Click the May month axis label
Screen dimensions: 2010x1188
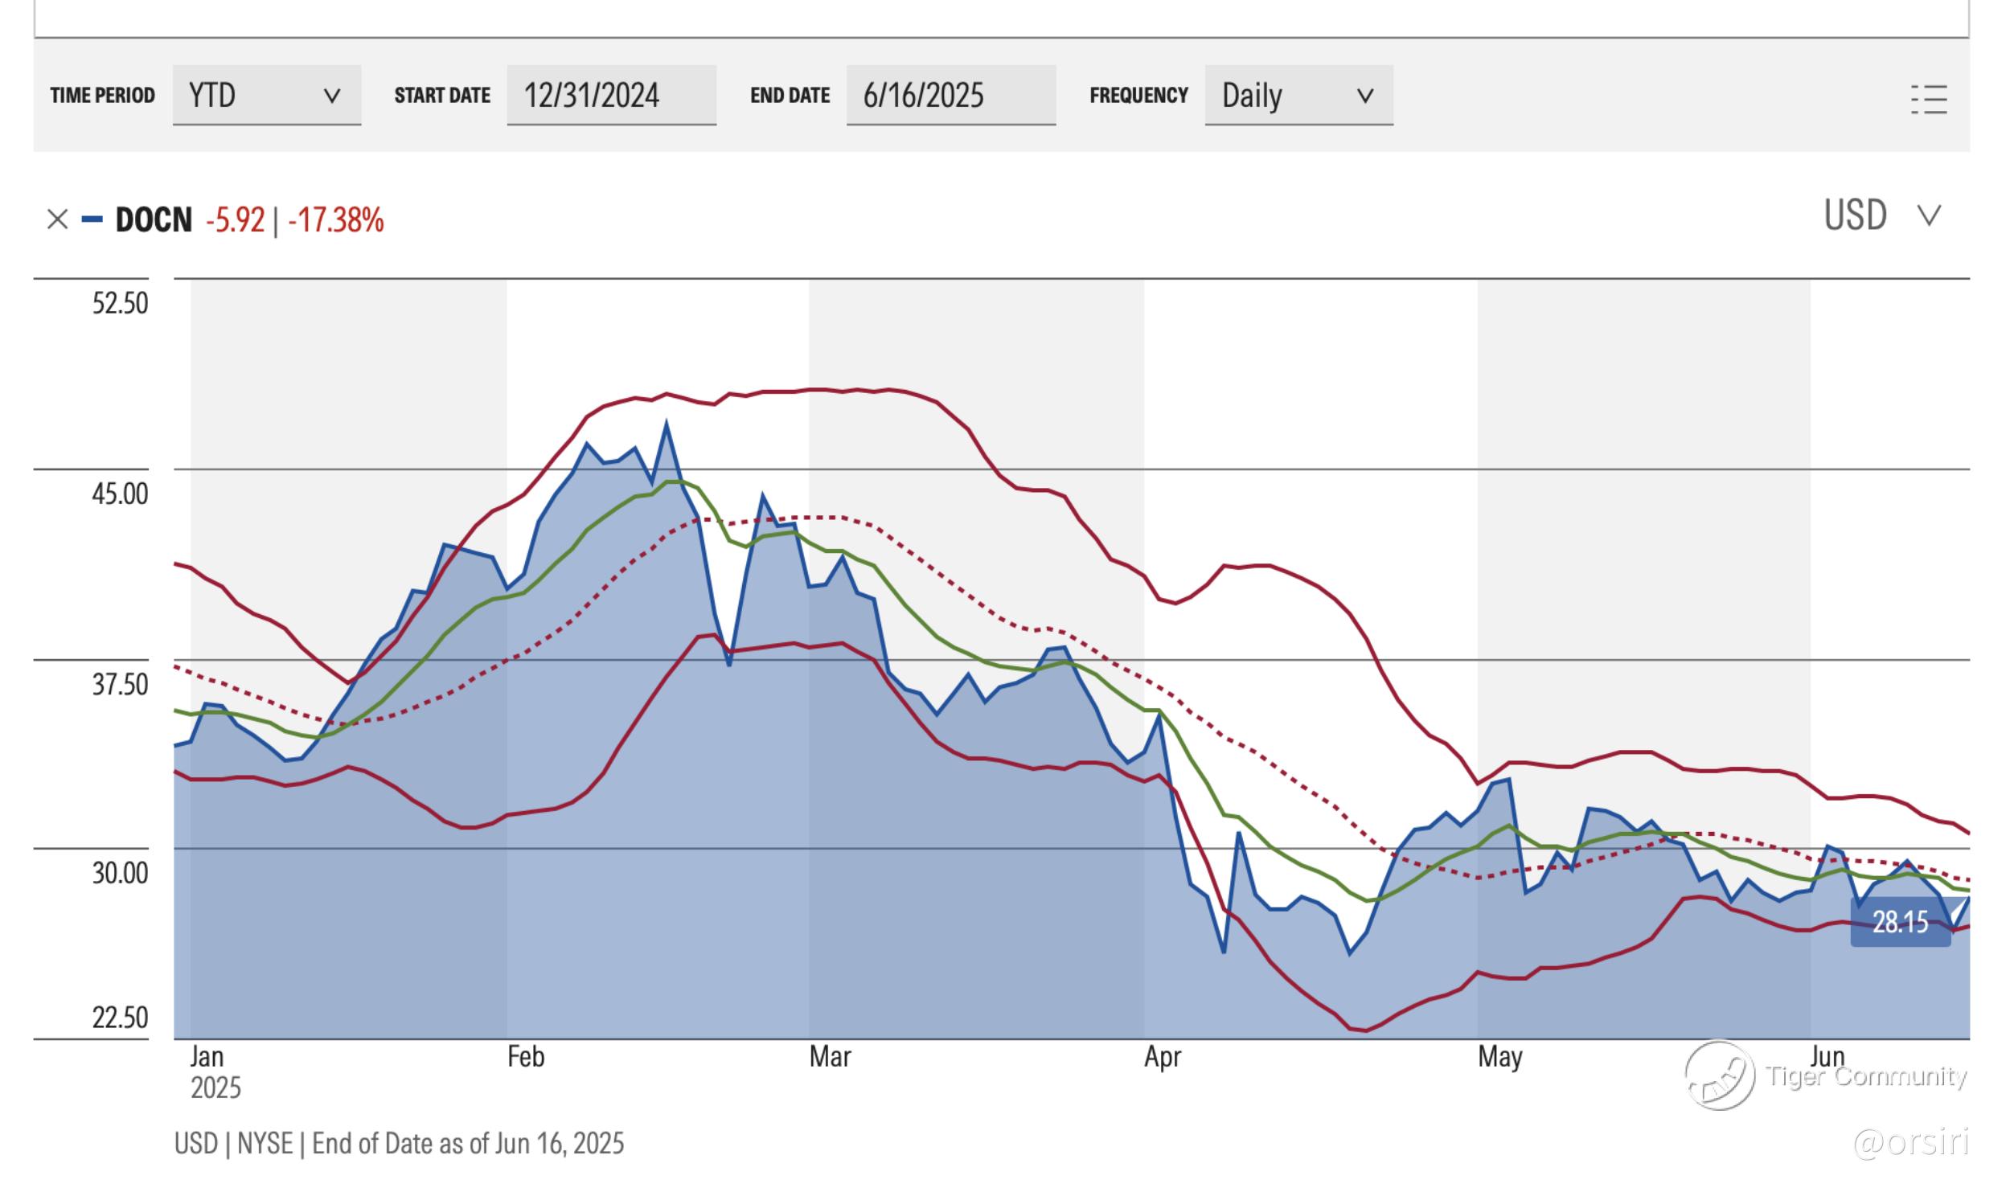pyautogui.click(x=1499, y=1058)
